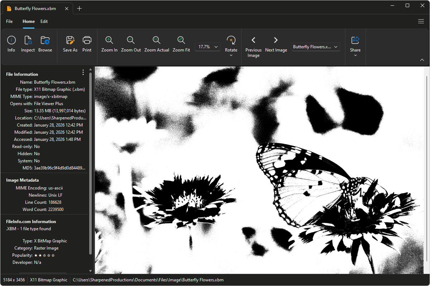Viewport: 430px width, 286px height.
Task: Open the zoom percentage dropdown
Action: [216, 46]
